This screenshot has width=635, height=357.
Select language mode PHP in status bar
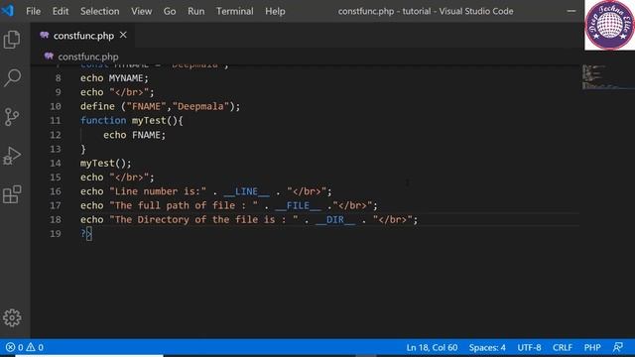tap(592, 347)
